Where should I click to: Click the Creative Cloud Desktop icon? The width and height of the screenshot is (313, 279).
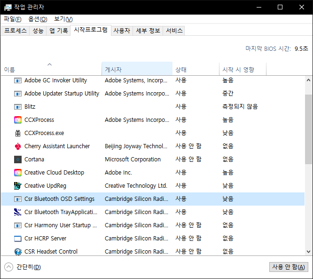(18, 173)
